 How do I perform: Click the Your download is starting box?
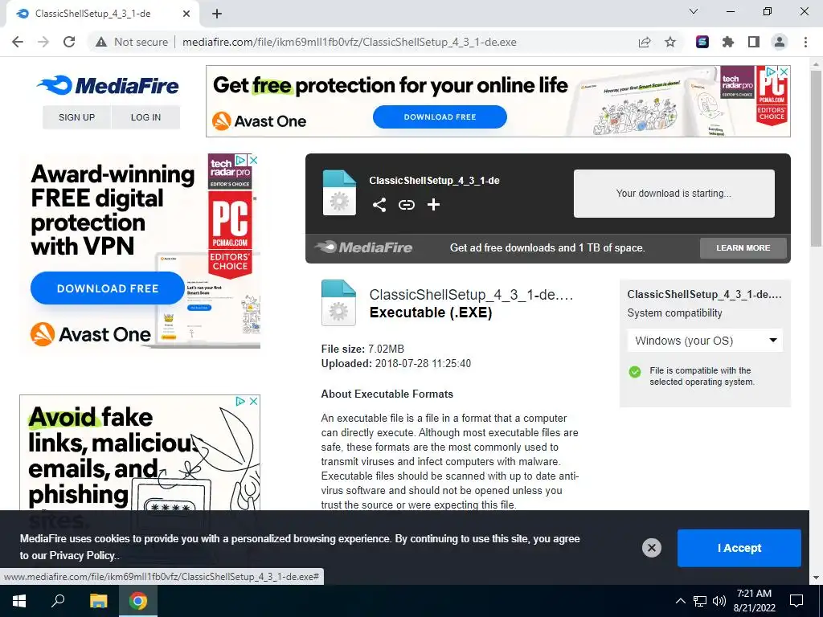tap(674, 193)
